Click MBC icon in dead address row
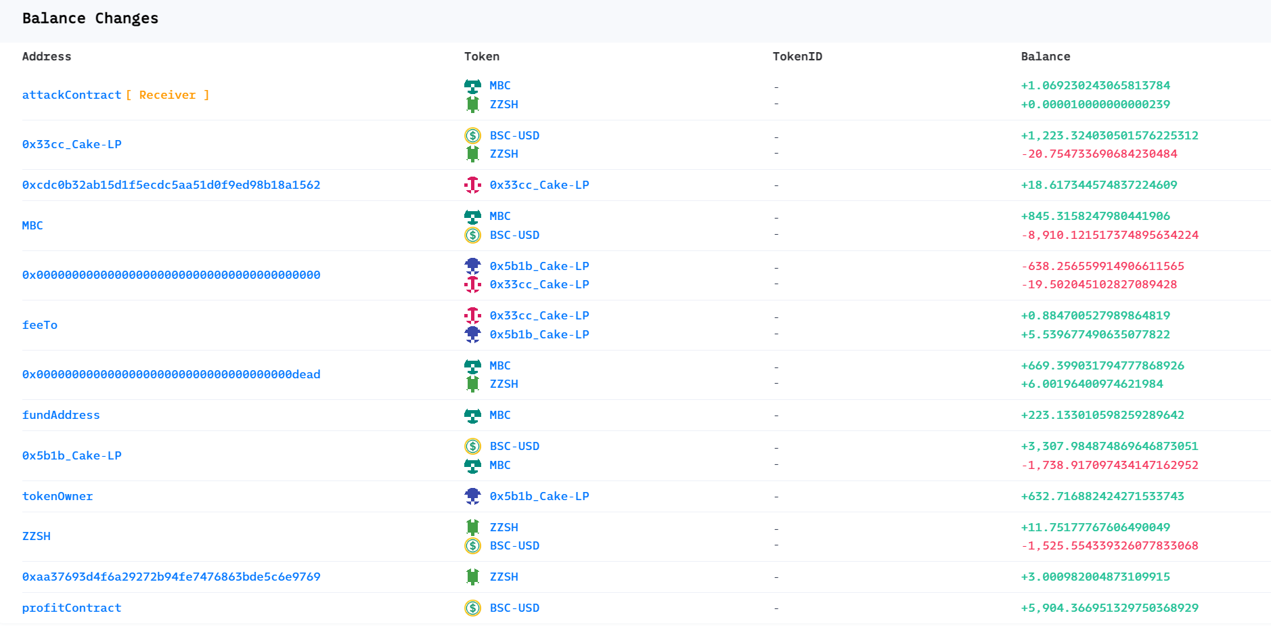Screen dimensions: 1271x626 point(472,365)
